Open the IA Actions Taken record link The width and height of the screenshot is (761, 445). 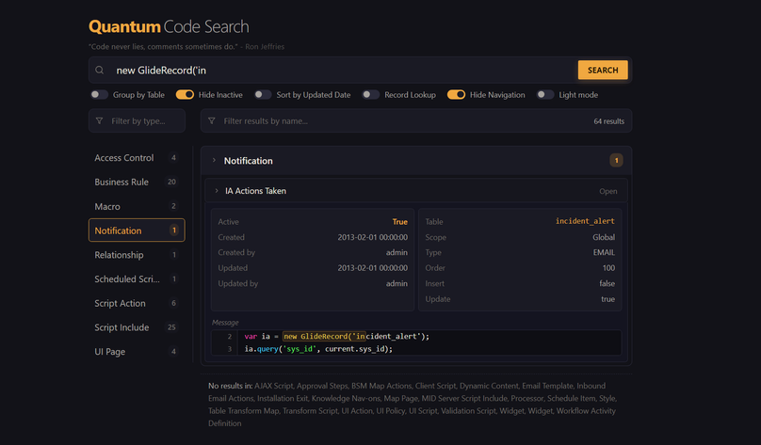[607, 191]
